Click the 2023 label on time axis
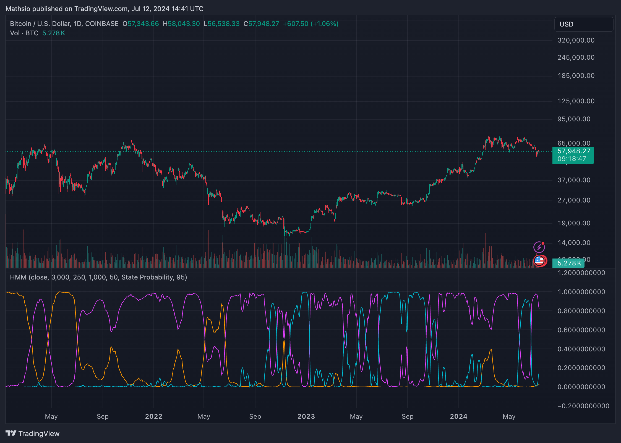 [306, 416]
